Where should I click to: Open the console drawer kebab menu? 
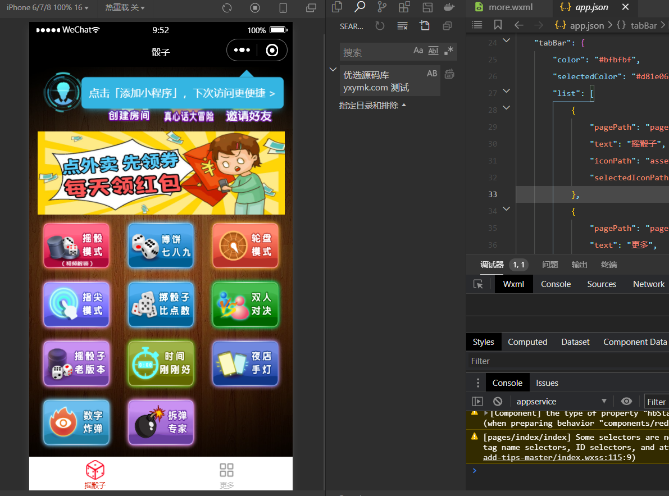coord(478,383)
